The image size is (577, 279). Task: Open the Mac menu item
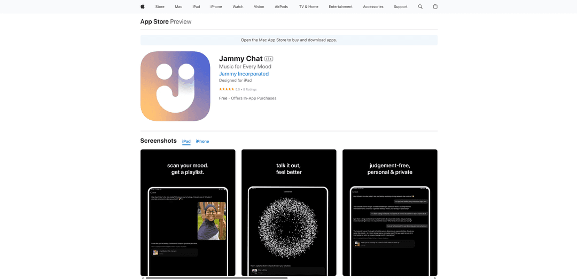[178, 6]
